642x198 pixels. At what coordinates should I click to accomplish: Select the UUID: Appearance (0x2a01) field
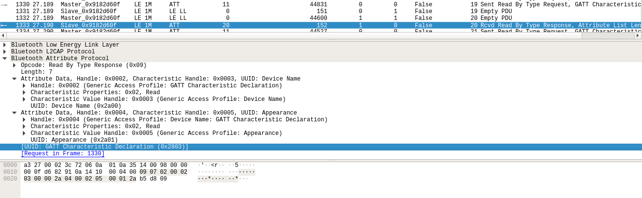point(74,140)
